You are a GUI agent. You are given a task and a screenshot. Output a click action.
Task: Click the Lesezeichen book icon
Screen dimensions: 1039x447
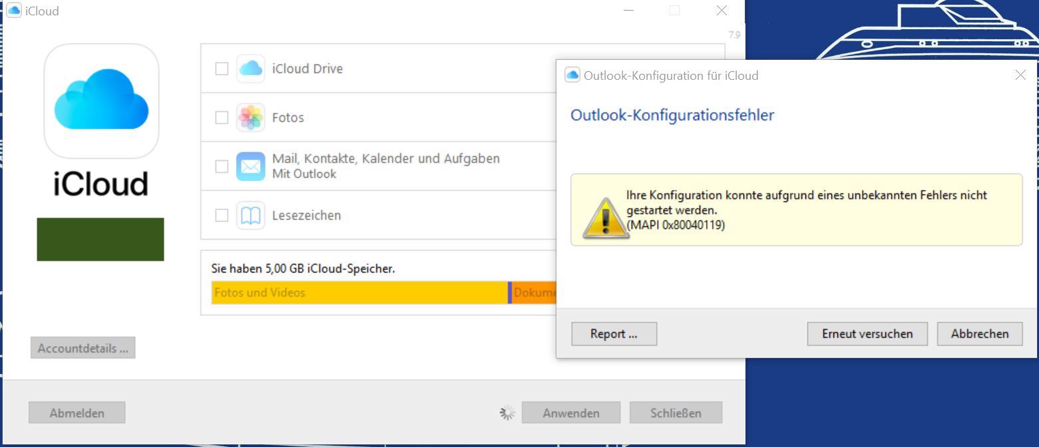pyautogui.click(x=250, y=216)
